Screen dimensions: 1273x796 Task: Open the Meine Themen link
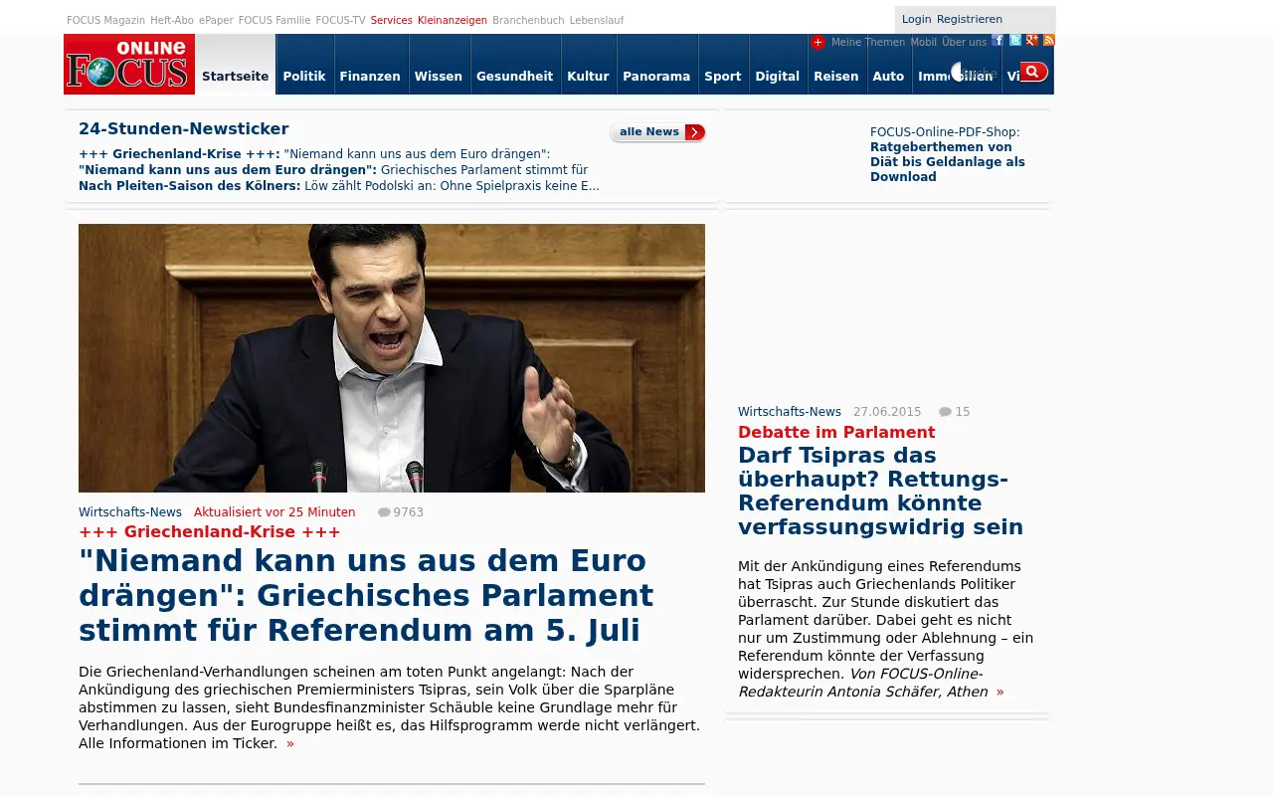coord(868,43)
